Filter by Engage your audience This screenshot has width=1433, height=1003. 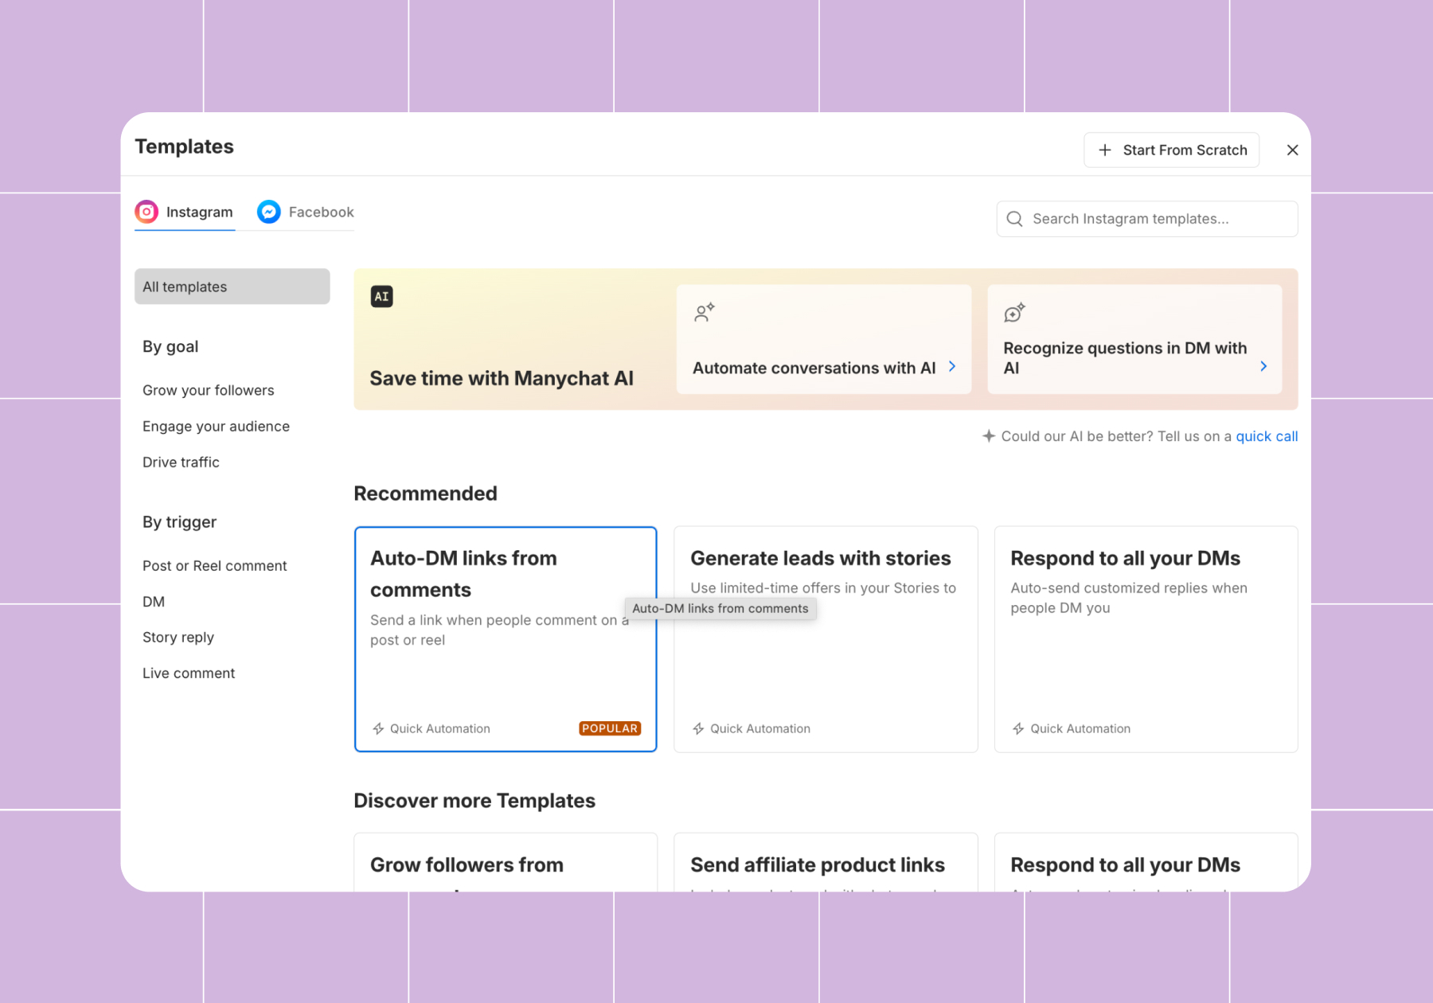tap(216, 426)
